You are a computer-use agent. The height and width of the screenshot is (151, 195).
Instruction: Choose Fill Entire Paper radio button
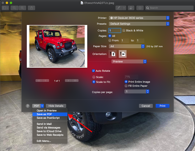tap(126, 86)
